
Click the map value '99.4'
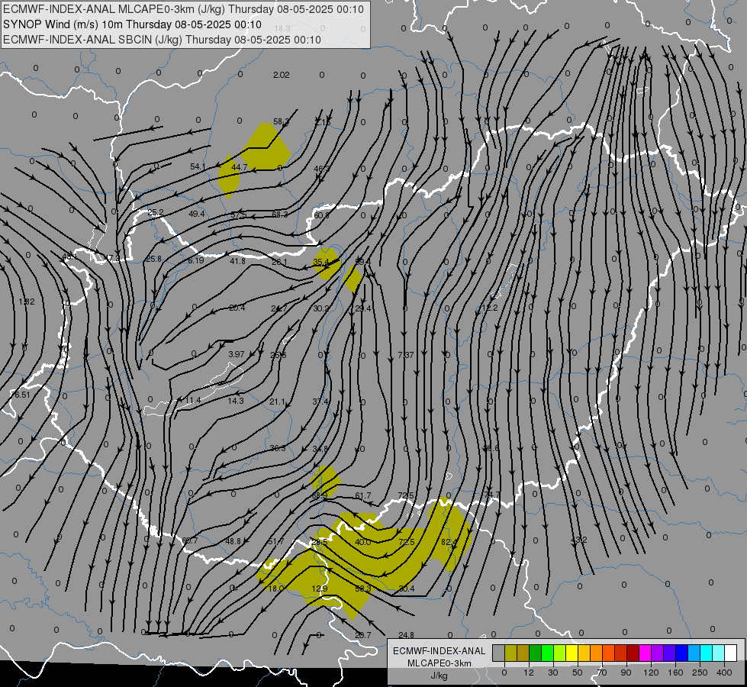362,262
